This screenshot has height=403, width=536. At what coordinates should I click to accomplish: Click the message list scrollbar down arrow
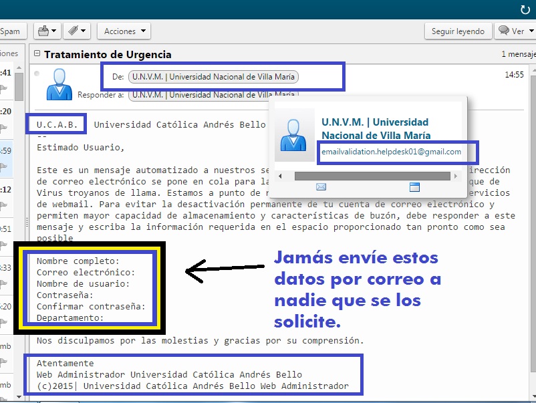[x=19, y=397]
